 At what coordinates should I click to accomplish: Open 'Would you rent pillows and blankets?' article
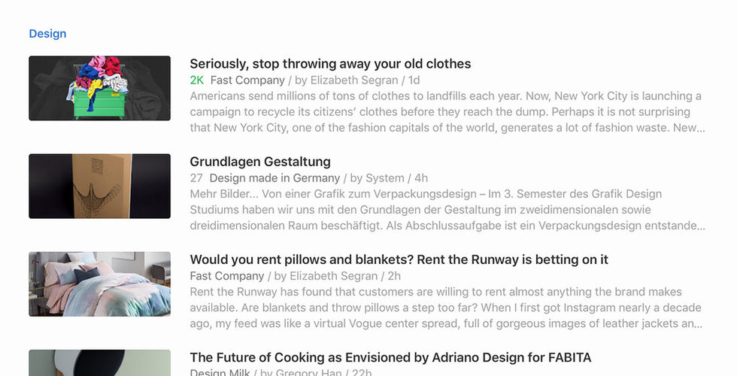click(x=399, y=259)
